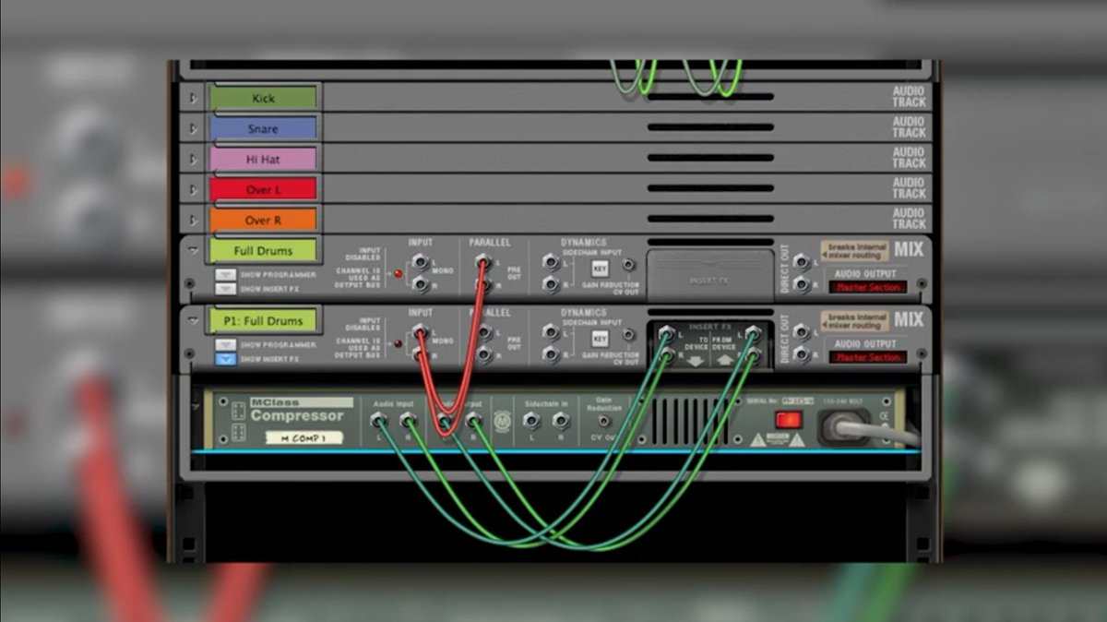
Task: Click the Full Drums Sidechain Input L jack
Action: click(x=552, y=262)
